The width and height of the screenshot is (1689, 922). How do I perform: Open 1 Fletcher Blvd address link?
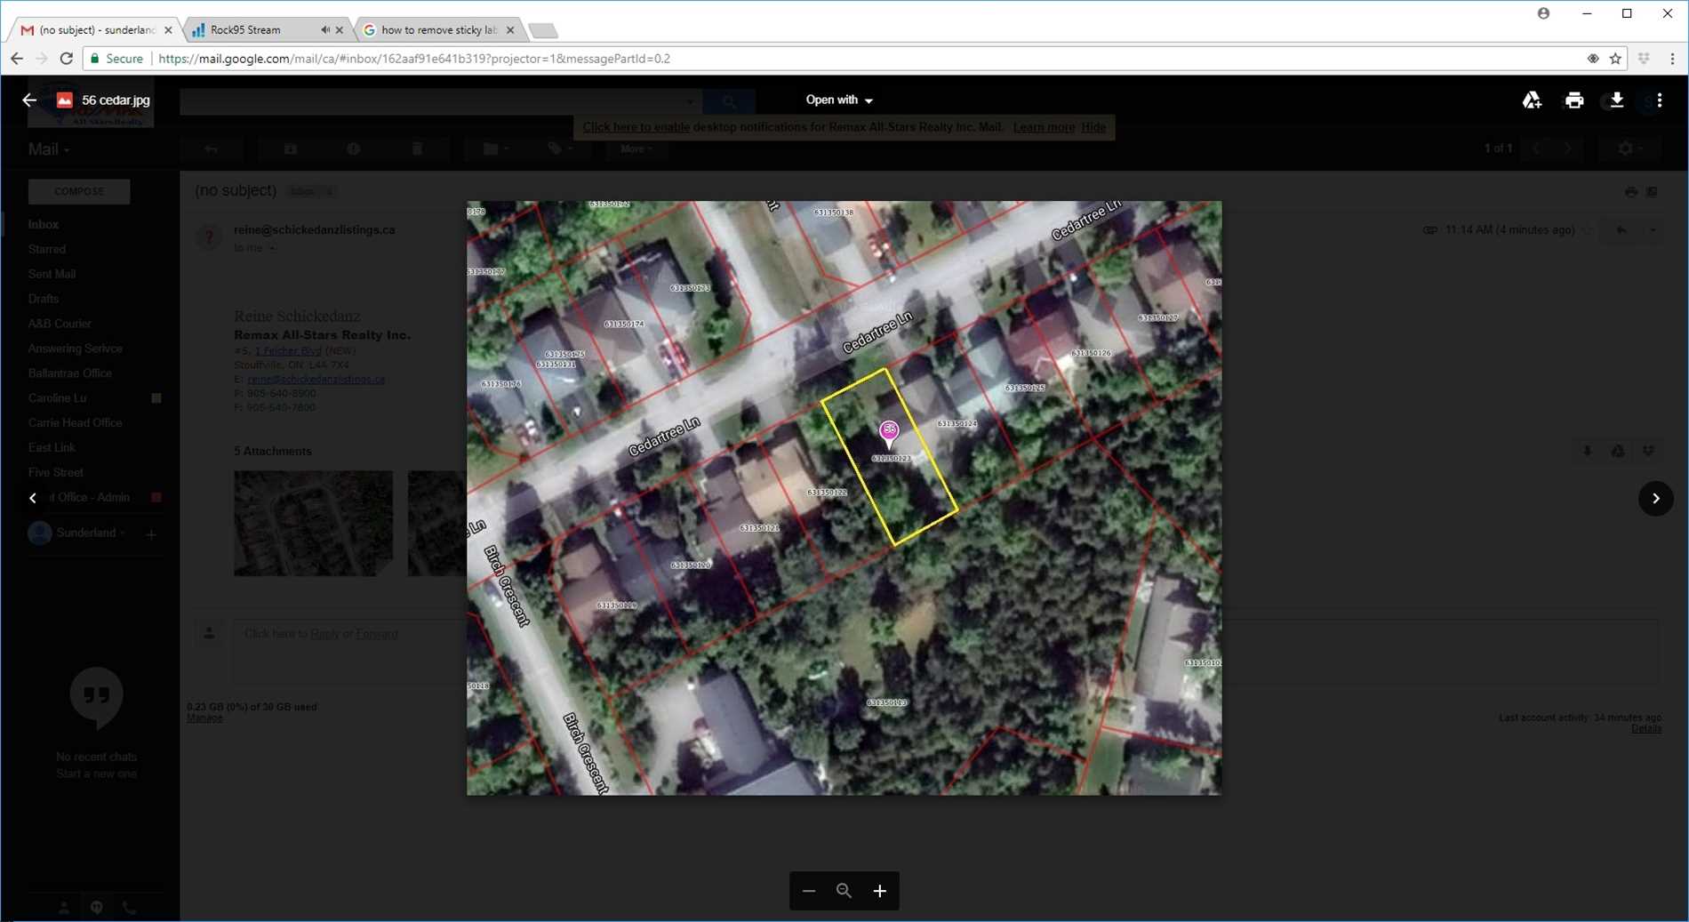pyautogui.click(x=288, y=351)
